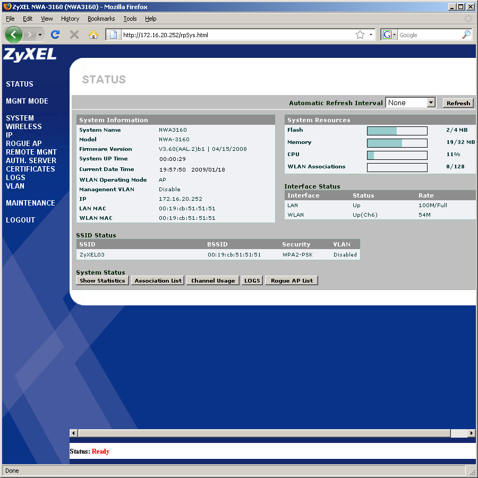The image size is (478, 478).
Task: Open AUTH. SERVER in the sidebar
Action: [31, 160]
